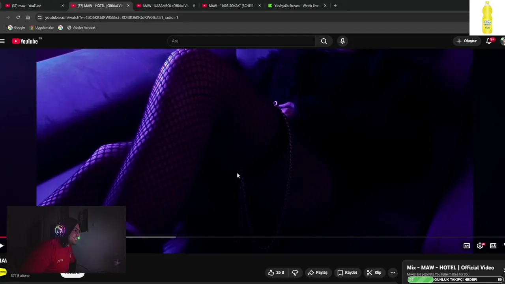The width and height of the screenshot is (505, 284).
Task: Open the Adobe Acrobat bookmark
Action: 81,28
